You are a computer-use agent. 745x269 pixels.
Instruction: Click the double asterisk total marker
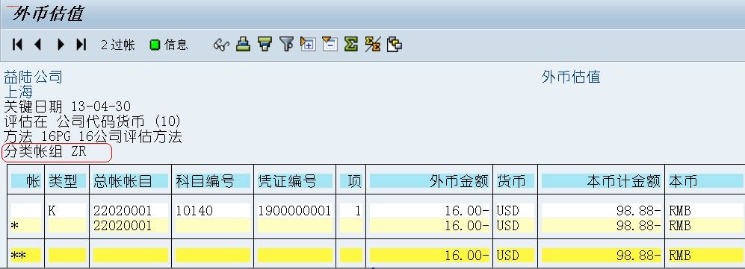tap(25, 256)
